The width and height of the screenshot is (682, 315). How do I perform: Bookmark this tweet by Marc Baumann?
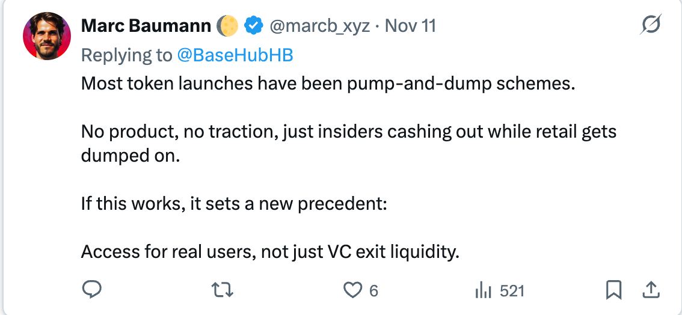(x=613, y=291)
